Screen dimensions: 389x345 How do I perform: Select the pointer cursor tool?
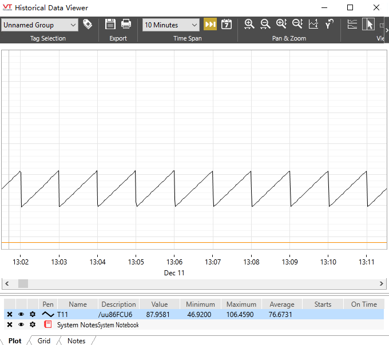[x=368, y=25]
